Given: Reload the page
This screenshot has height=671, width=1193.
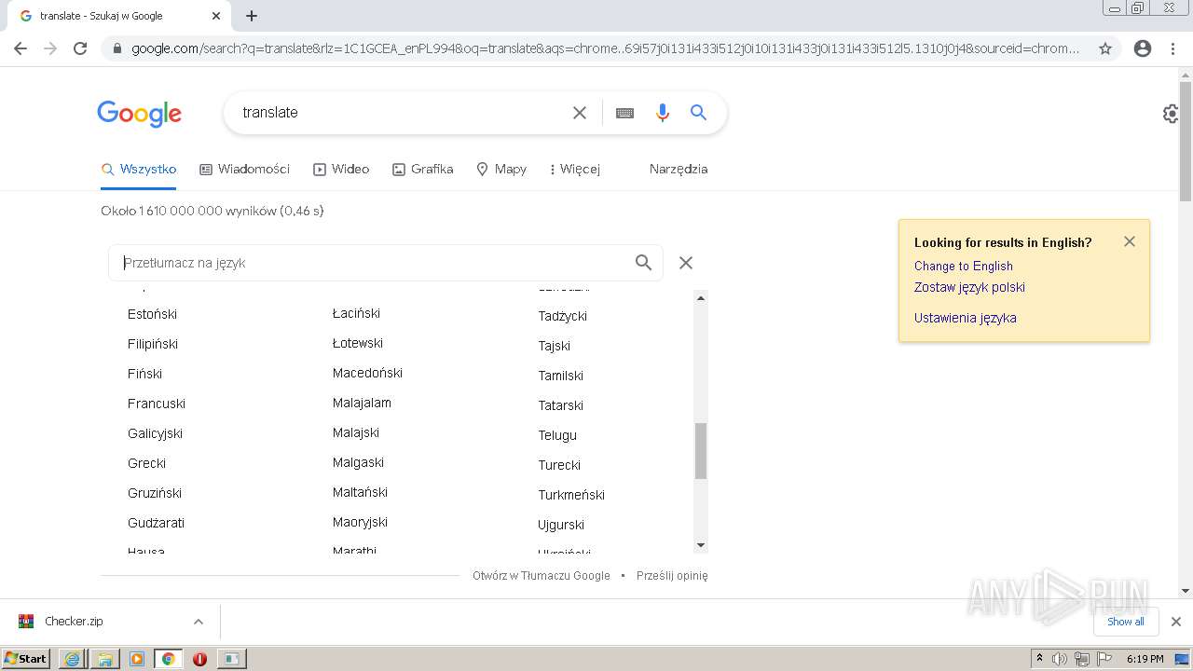Looking at the screenshot, I should tap(80, 48).
